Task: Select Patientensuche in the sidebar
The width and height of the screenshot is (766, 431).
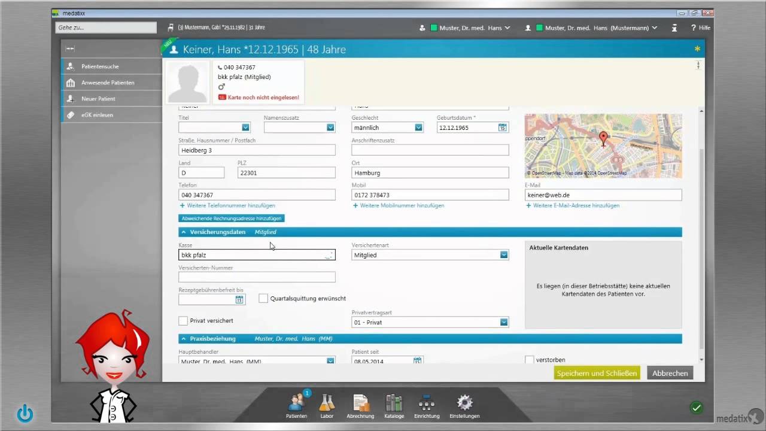Action: [x=111, y=66]
